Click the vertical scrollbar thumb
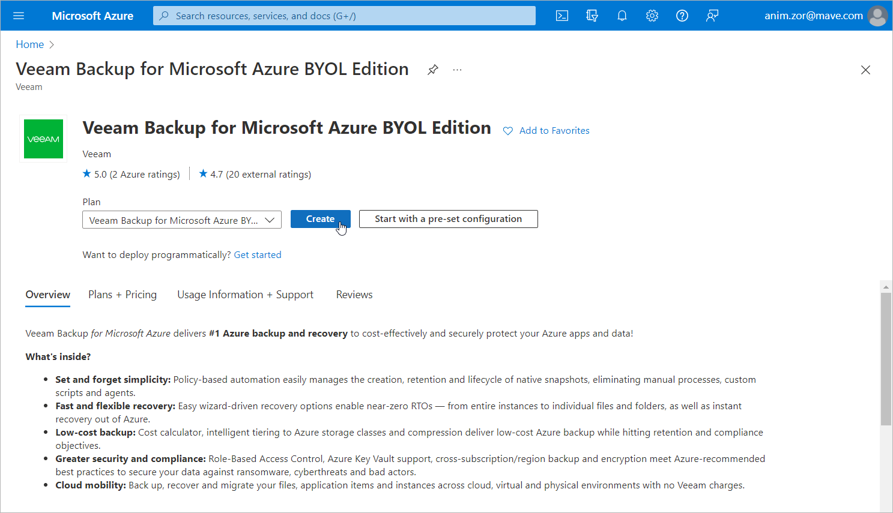Viewport: 893px width, 513px height. [x=886, y=359]
